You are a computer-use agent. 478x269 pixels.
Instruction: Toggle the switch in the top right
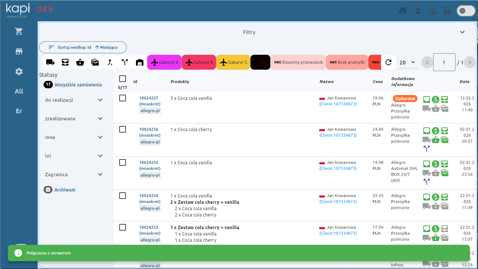[x=466, y=11]
